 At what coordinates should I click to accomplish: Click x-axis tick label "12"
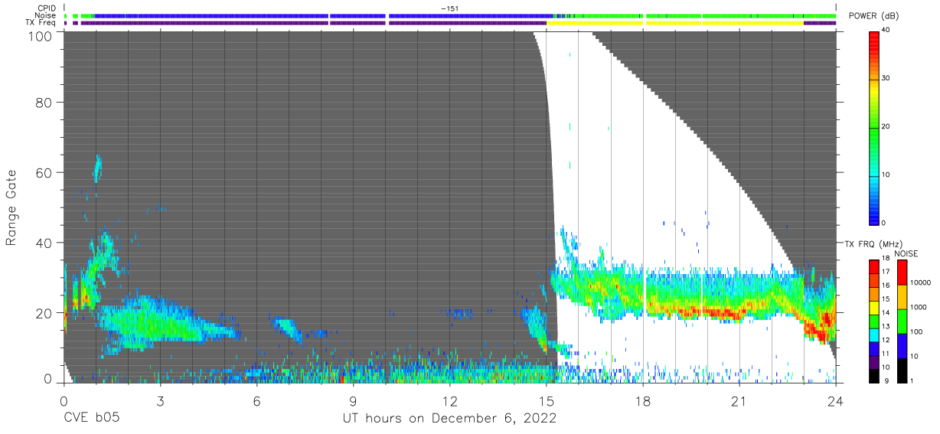449,401
